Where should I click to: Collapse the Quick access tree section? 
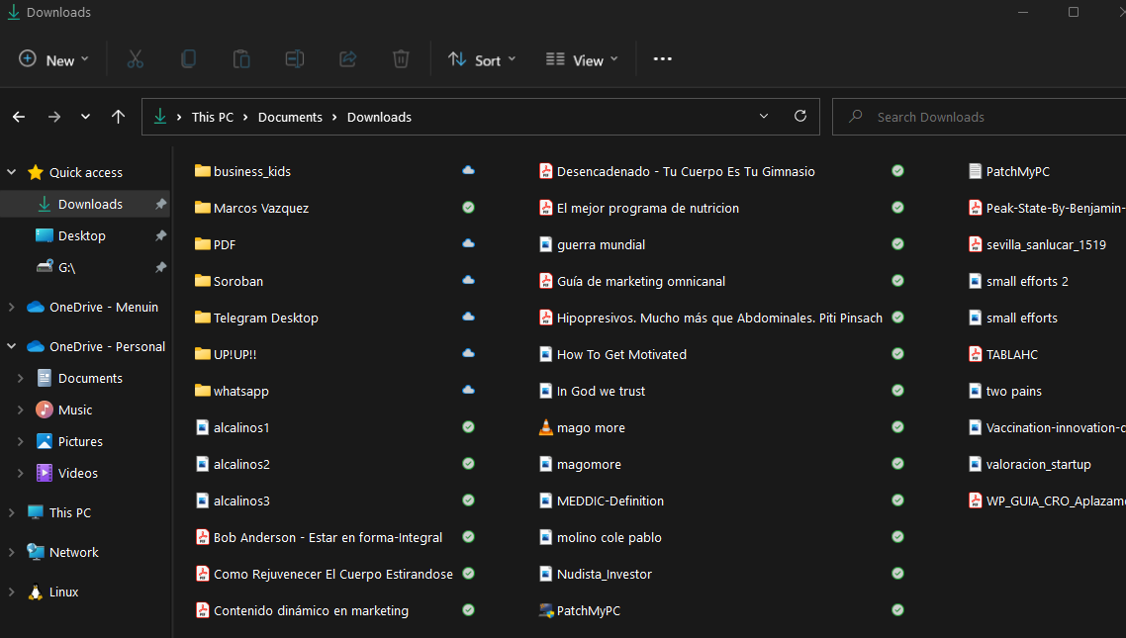12,172
